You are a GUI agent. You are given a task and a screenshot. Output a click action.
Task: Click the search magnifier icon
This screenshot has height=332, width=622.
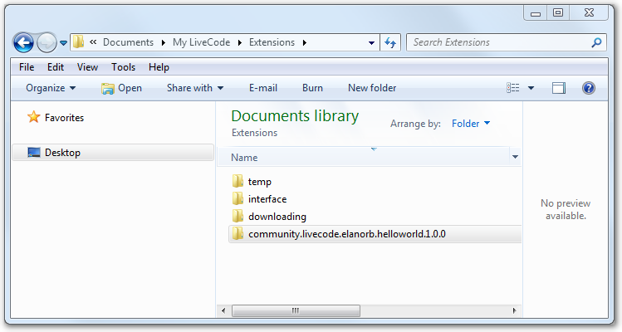(596, 42)
